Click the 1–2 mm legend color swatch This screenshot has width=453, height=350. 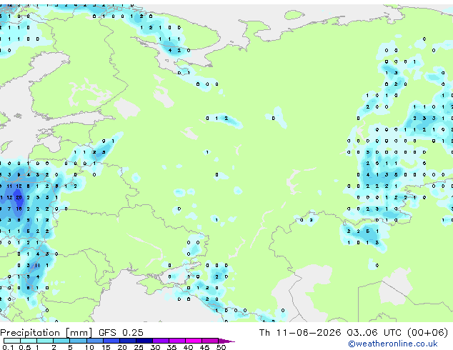tap(45, 341)
